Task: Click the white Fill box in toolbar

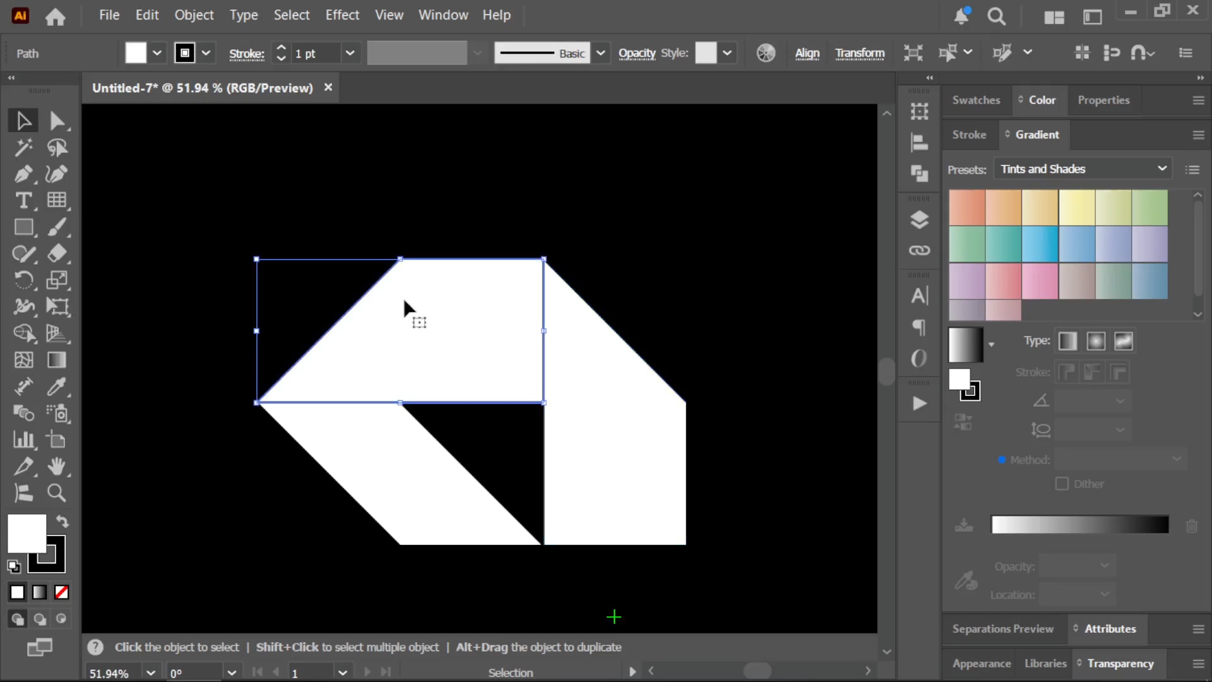Action: click(27, 533)
